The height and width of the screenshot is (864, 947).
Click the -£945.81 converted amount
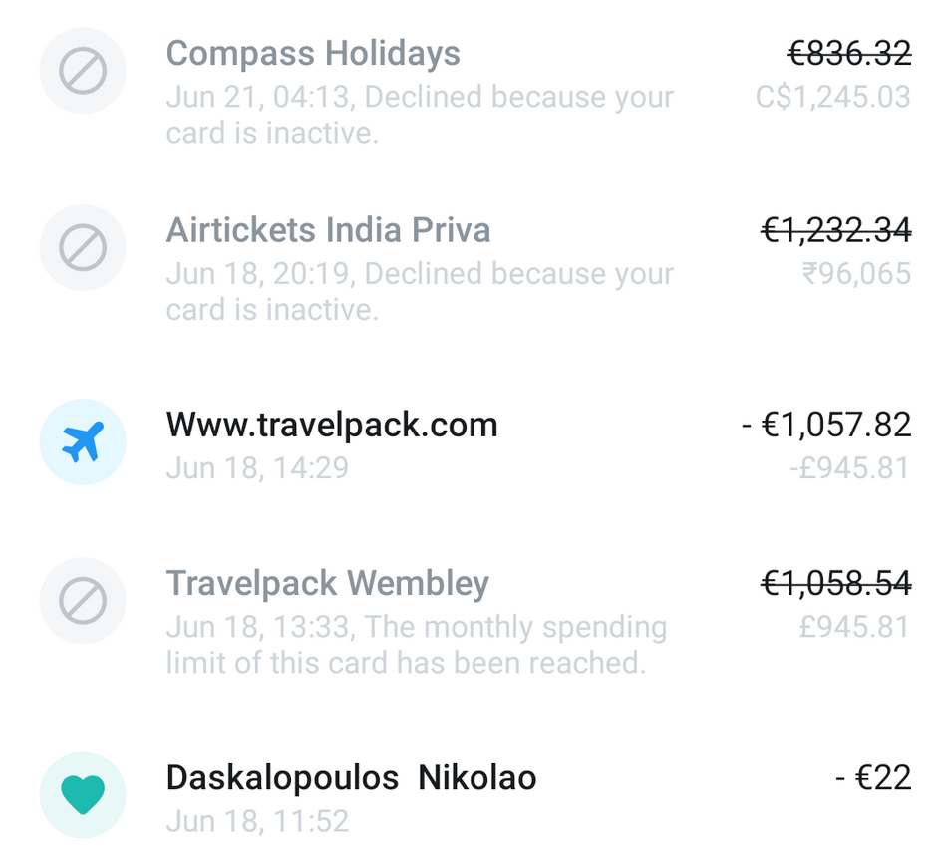[849, 467]
